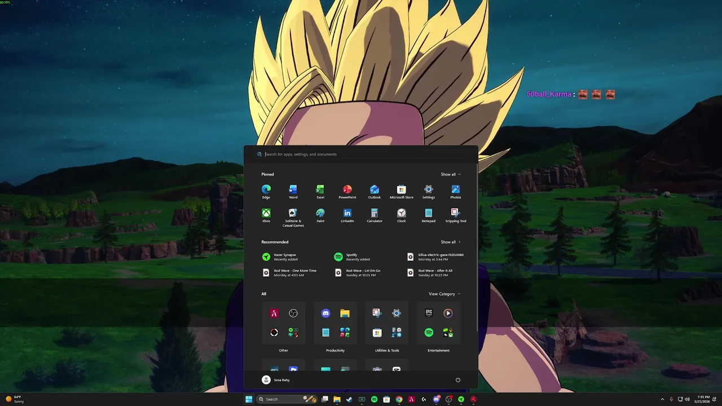
Task: Open the Edge pinned app
Action: tap(266, 192)
